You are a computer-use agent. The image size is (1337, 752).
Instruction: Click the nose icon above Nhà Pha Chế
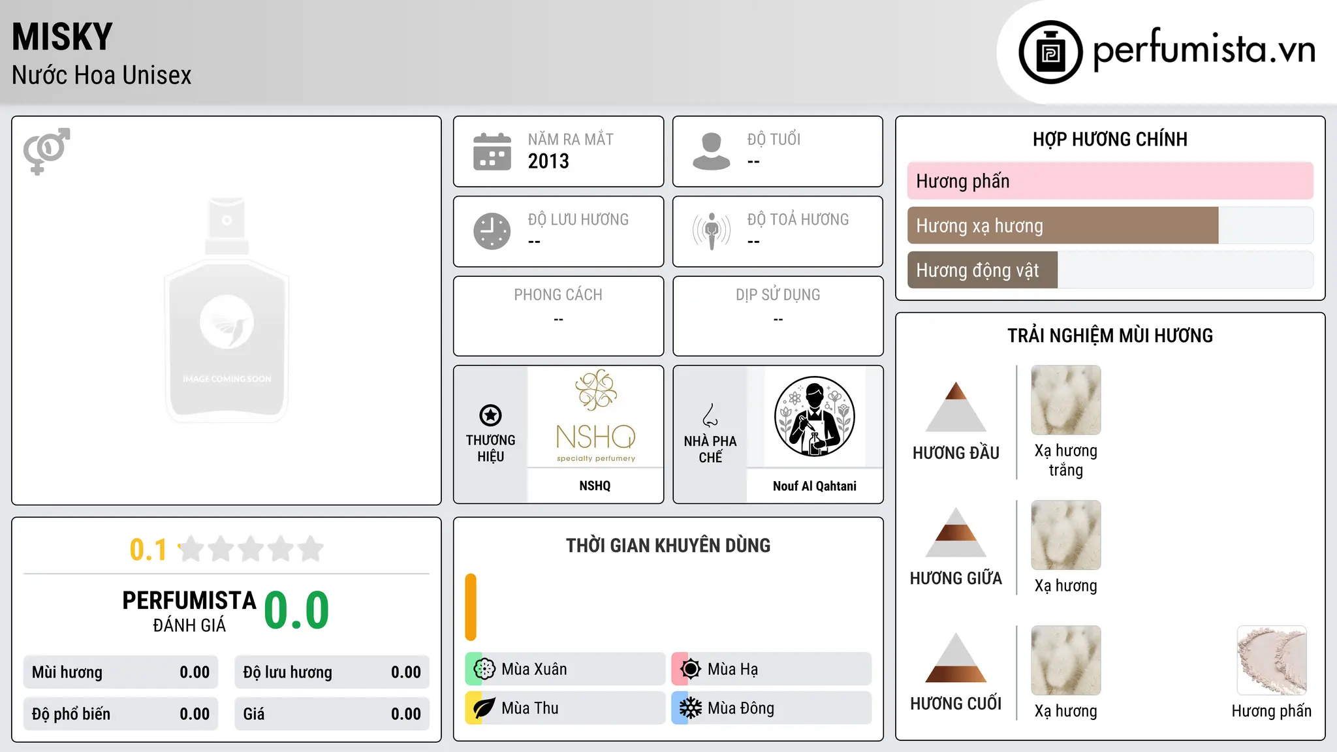[x=710, y=415]
